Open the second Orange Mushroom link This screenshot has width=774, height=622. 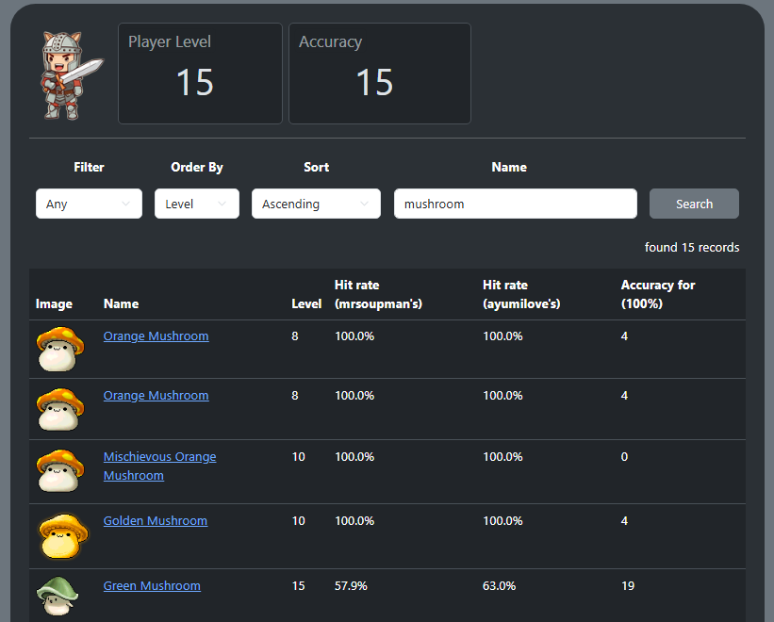pyautogui.click(x=156, y=396)
